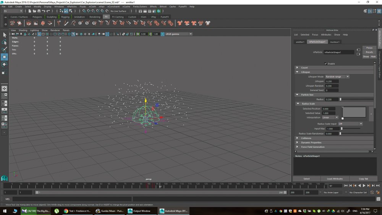Viewport: 382px width, 215px height.
Task: Open the Radius Scale Input dropdown
Action: tap(350, 124)
